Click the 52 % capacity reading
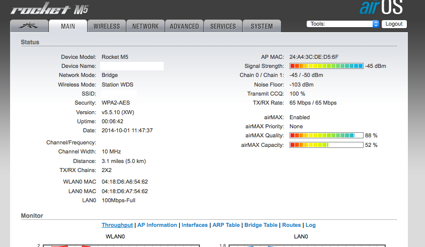 click(371, 145)
